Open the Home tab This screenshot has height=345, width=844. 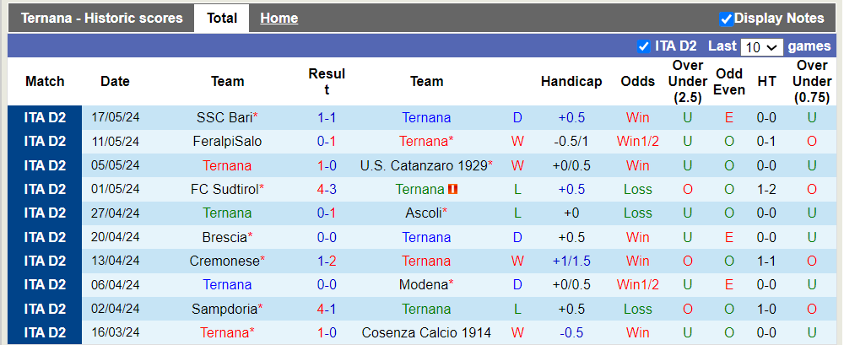coord(279,18)
